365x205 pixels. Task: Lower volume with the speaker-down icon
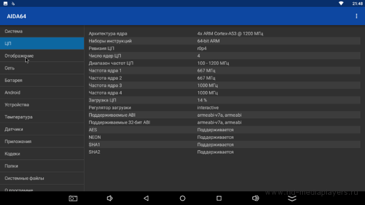tap(109, 198)
